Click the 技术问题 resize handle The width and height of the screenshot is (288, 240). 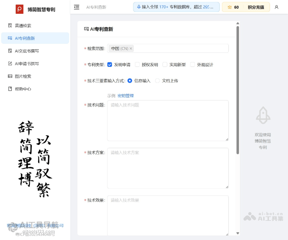point(227,140)
